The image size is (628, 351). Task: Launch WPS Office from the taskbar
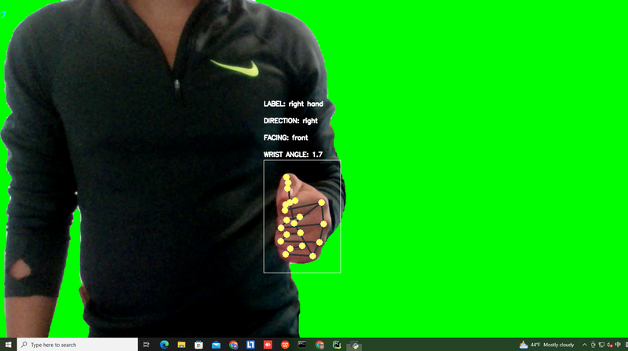[x=285, y=345]
